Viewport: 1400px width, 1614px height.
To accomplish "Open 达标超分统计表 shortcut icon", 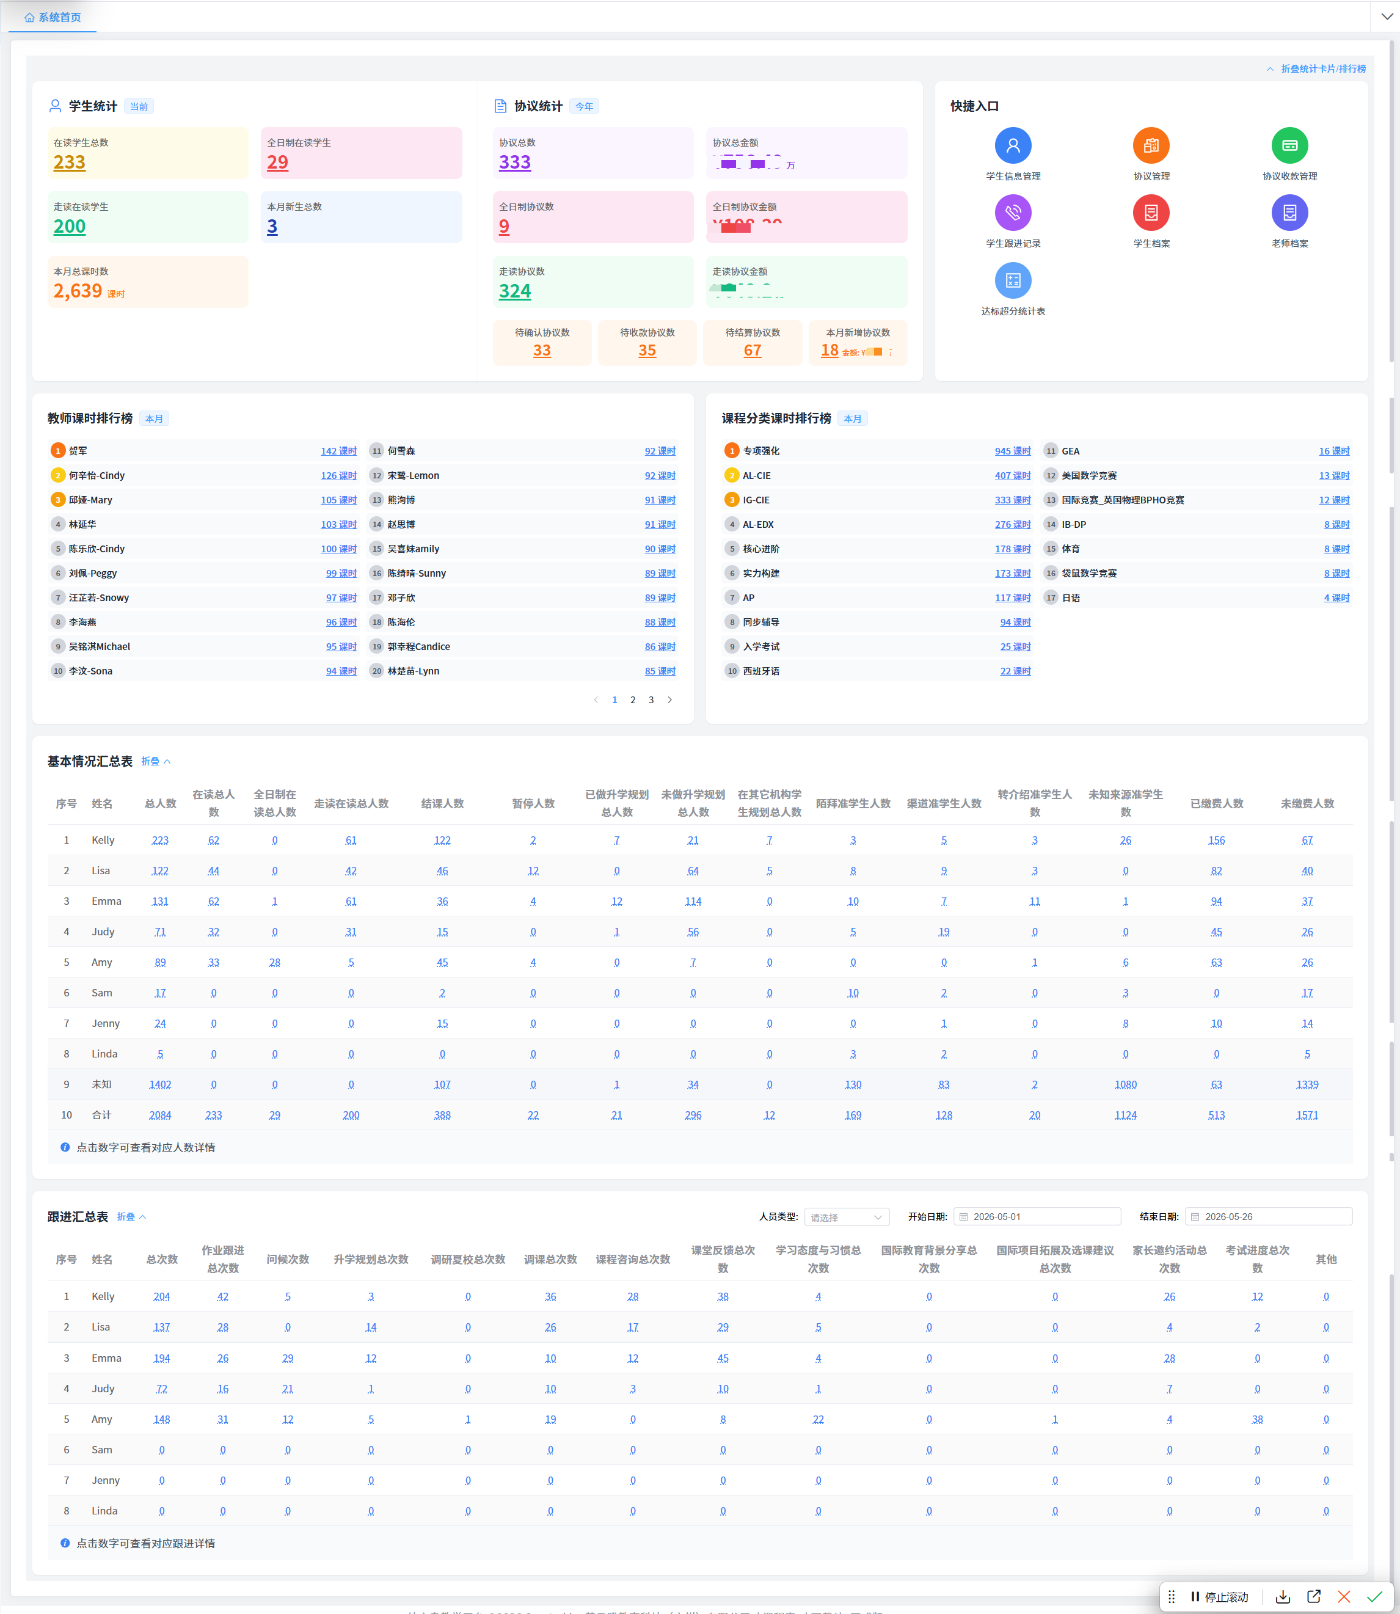I will (x=1013, y=280).
